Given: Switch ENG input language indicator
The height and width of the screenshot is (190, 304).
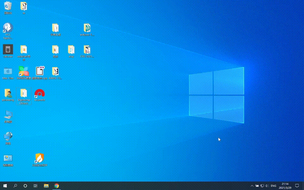Looking at the screenshot, I should (x=273, y=186).
